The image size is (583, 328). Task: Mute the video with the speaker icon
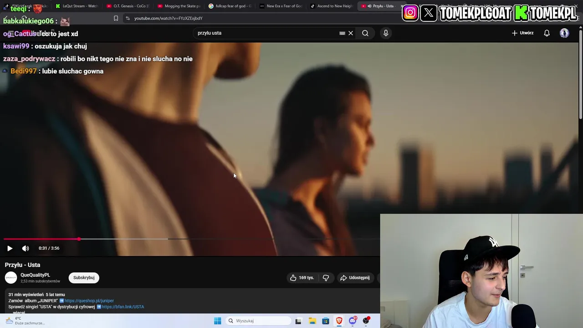coord(26,248)
